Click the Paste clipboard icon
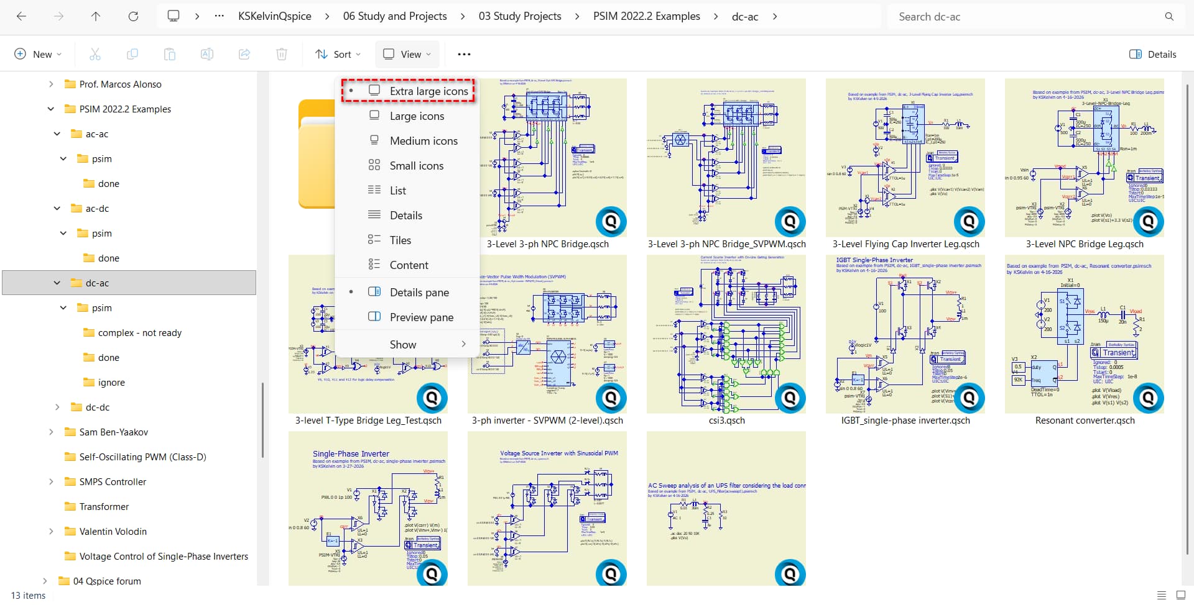This screenshot has height=605, width=1194. (x=170, y=55)
